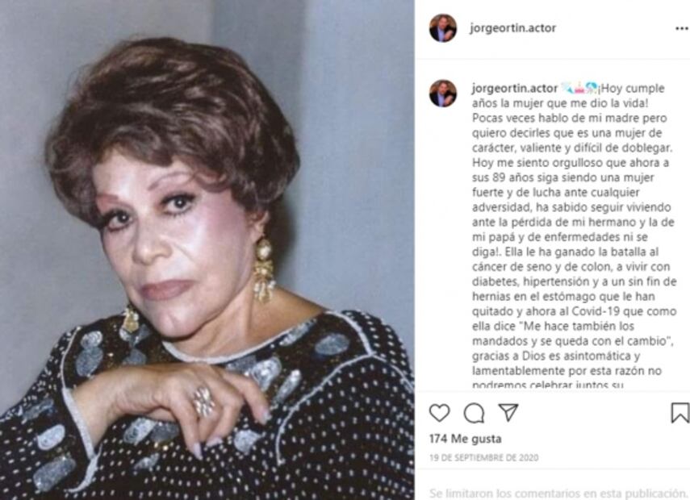View the 174 Me gusta likes list
Screen dimensions: 690x500
pyautogui.click(x=465, y=439)
